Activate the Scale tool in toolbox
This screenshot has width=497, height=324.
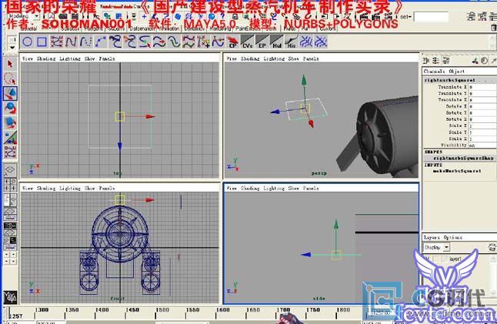click(x=10, y=123)
